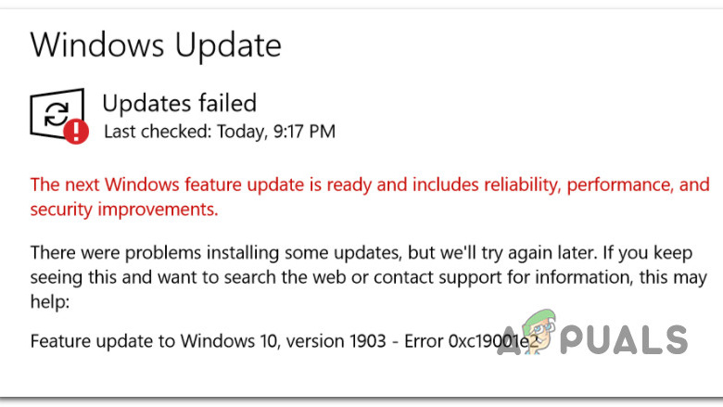Click the 9:17 PM time text
723x407 pixels.
(303, 132)
